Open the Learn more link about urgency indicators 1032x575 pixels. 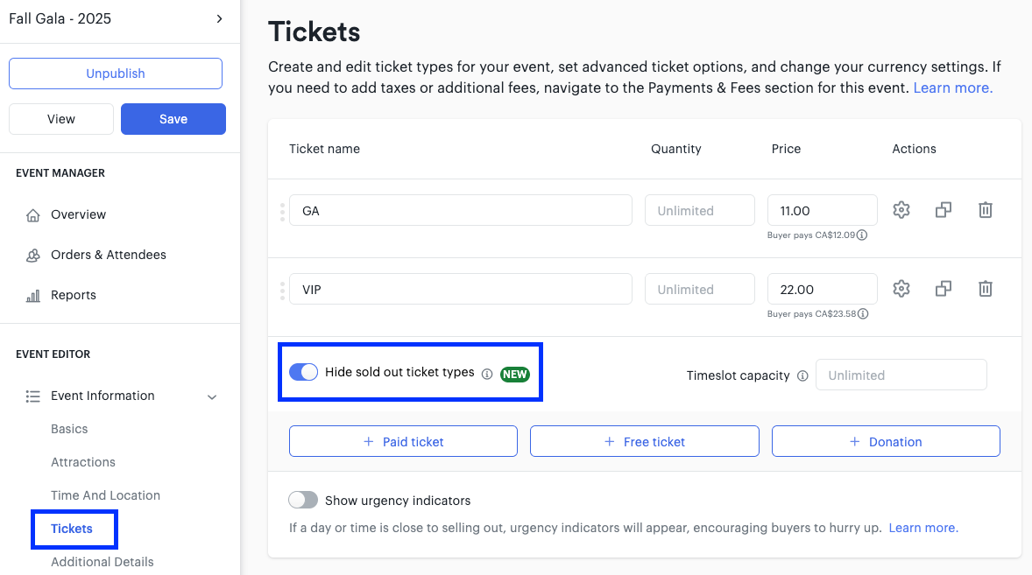pos(922,528)
